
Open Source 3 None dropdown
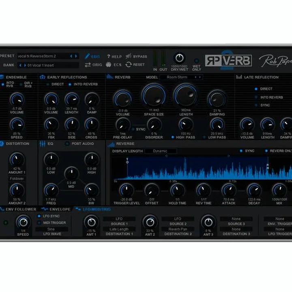236,219
